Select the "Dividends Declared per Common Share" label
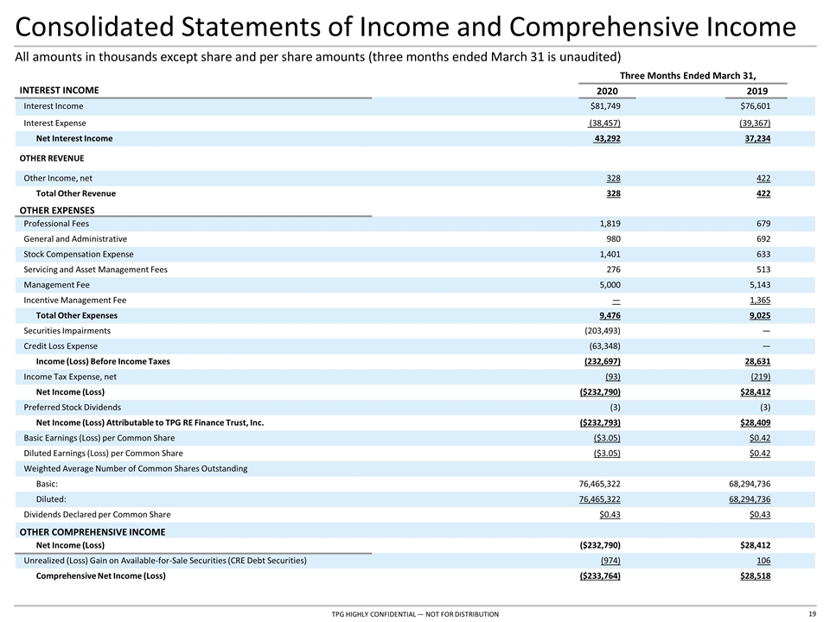This screenshot has height=622, width=830. [x=97, y=515]
